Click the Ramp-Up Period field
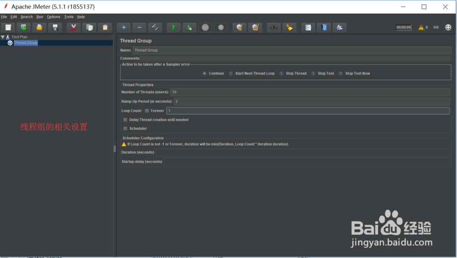The image size is (457, 258). pos(312,101)
